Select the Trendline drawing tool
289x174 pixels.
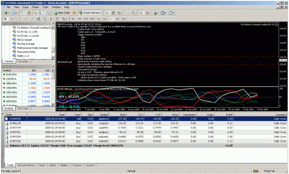(x=32, y=19)
